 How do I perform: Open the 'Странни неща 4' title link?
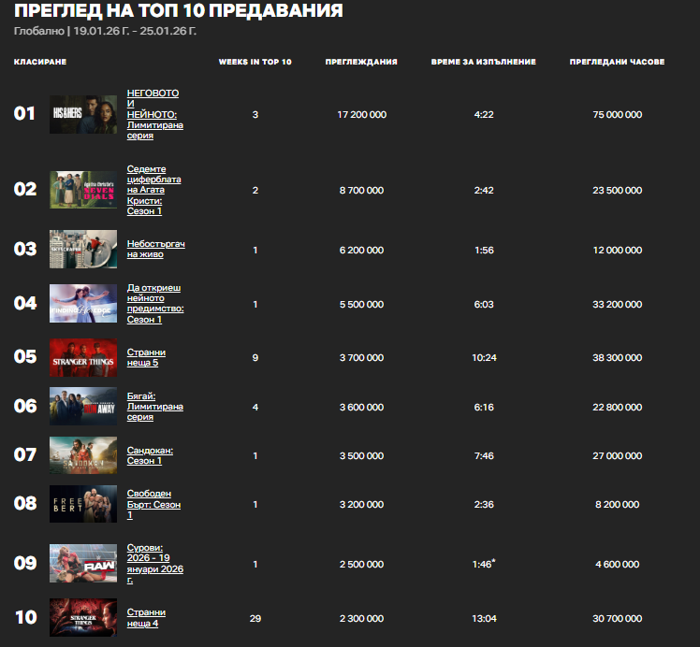(x=146, y=617)
